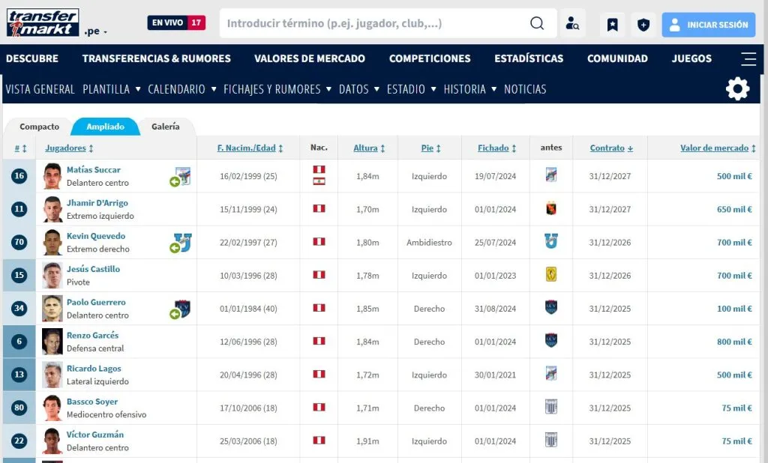This screenshot has width=768, height=463.
Task: Click the Iniciar Sesión button
Action: point(708,25)
